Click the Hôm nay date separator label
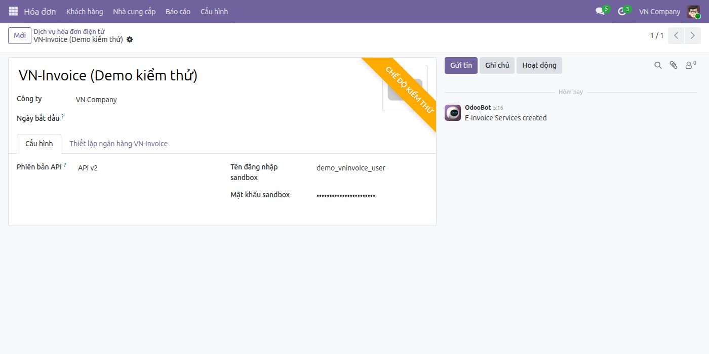 tap(571, 92)
